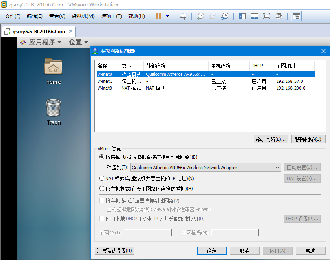Toggle the library sidebar panel
This screenshot has width=330, height=260.
242,16
